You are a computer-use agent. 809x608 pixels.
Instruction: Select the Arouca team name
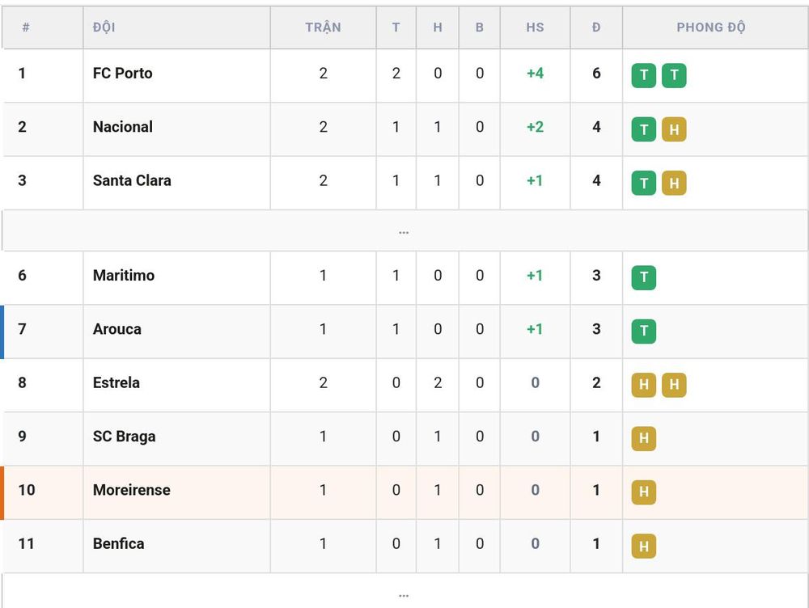(x=117, y=329)
